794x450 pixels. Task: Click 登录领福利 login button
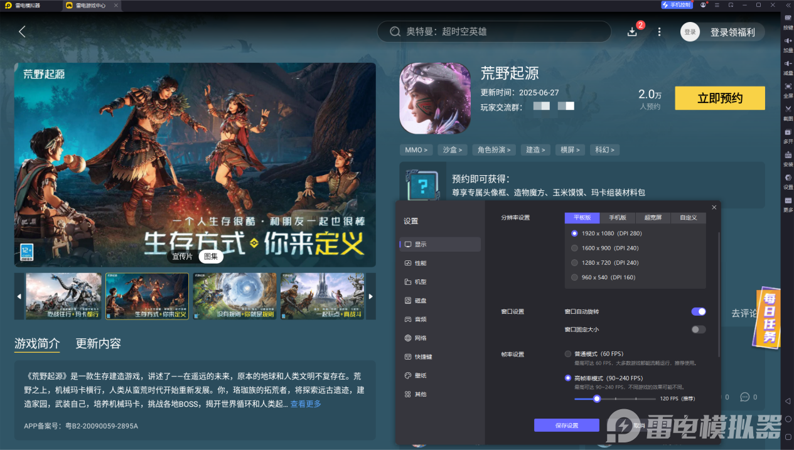tap(732, 32)
